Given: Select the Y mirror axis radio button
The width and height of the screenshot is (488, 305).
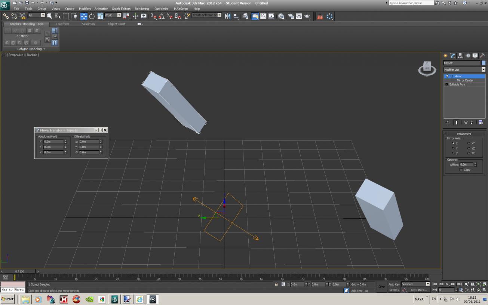Looking at the screenshot, I should coord(453,148).
